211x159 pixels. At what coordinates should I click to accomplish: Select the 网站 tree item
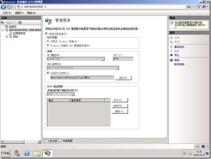15,36
